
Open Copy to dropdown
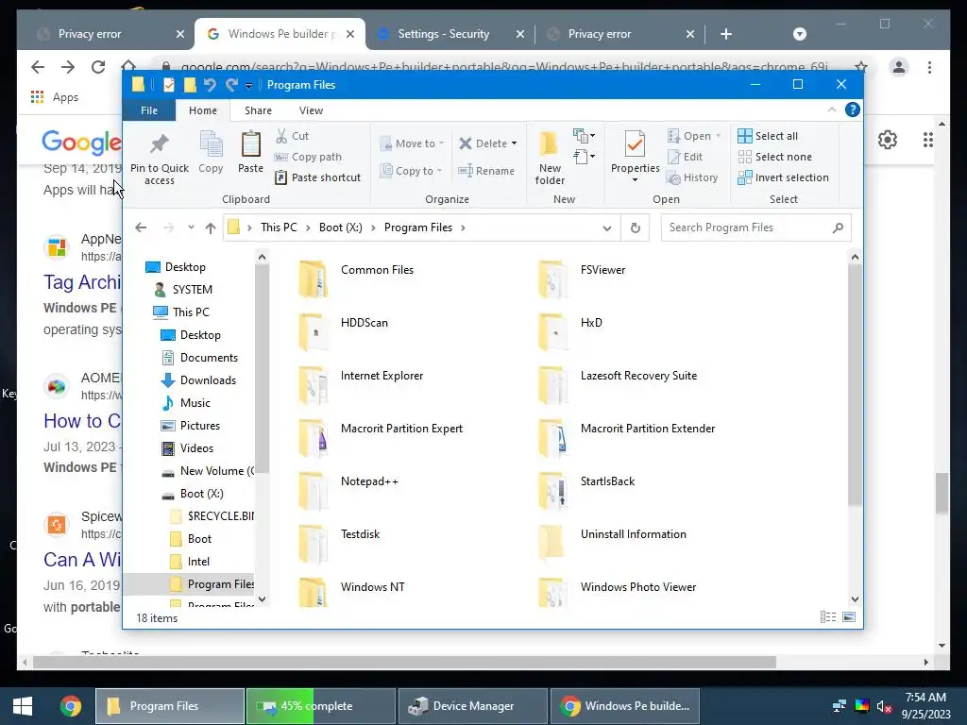click(411, 171)
